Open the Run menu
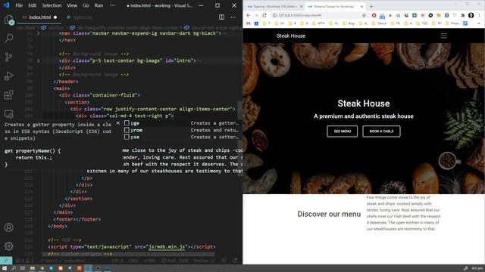This screenshot has width=485, height=272. (99, 5)
